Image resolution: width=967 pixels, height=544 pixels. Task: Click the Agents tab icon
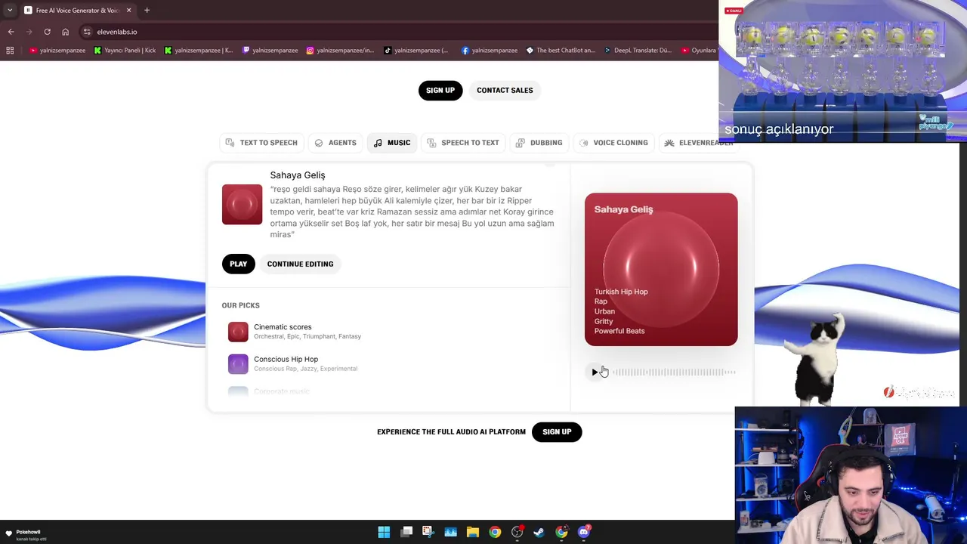coord(319,143)
